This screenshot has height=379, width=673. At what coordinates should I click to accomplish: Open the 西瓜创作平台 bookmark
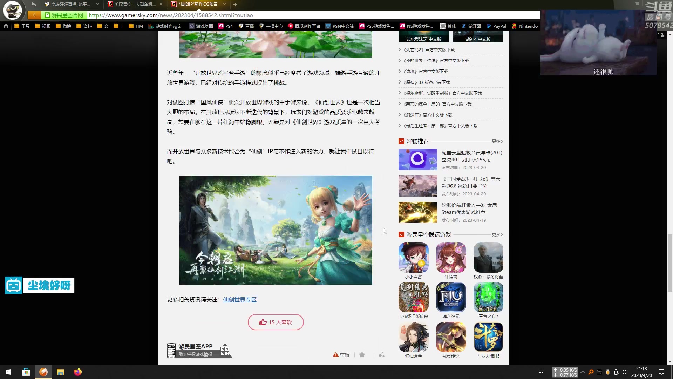tap(304, 26)
